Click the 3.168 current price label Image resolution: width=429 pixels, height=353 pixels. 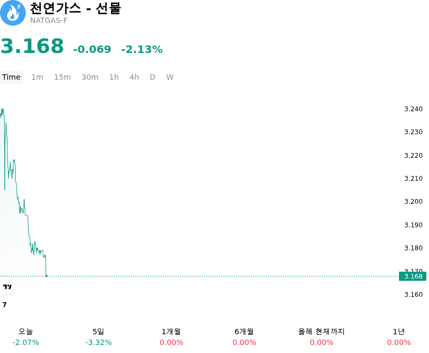point(412,277)
